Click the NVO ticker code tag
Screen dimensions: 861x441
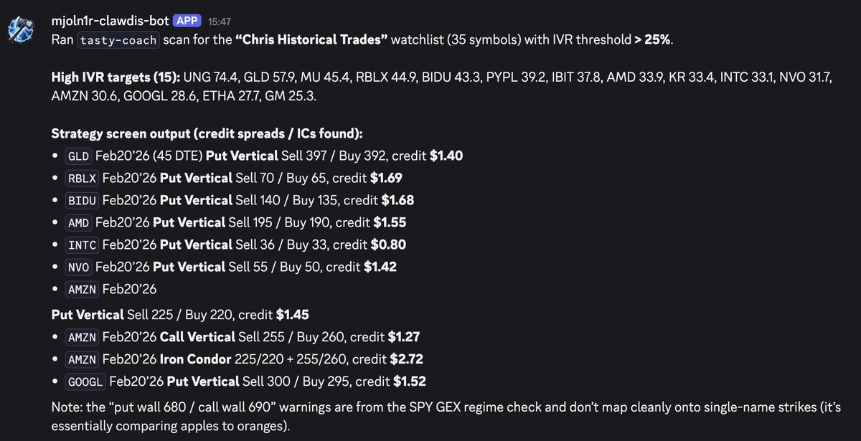click(x=79, y=267)
